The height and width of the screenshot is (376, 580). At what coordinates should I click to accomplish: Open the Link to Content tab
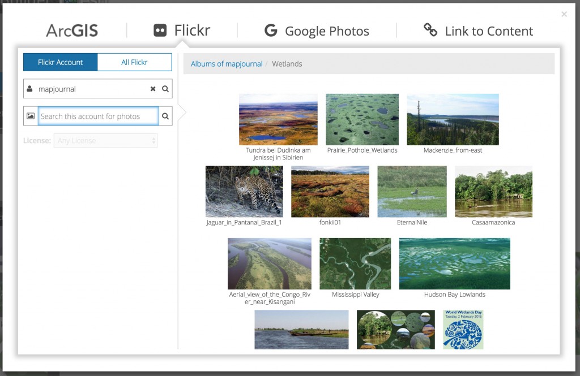(479, 31)
